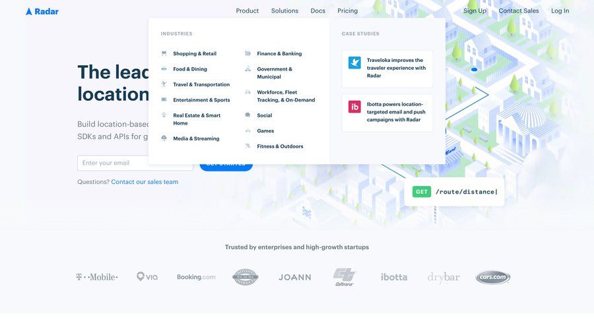Click the Real Estate & Smart Home icon

(164, 115)
